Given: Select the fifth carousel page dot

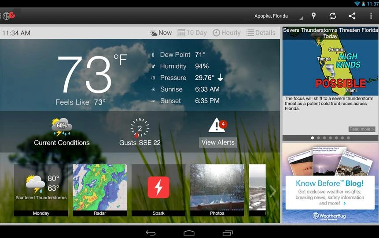Looking at the screenshot, I should pos(336,138).
